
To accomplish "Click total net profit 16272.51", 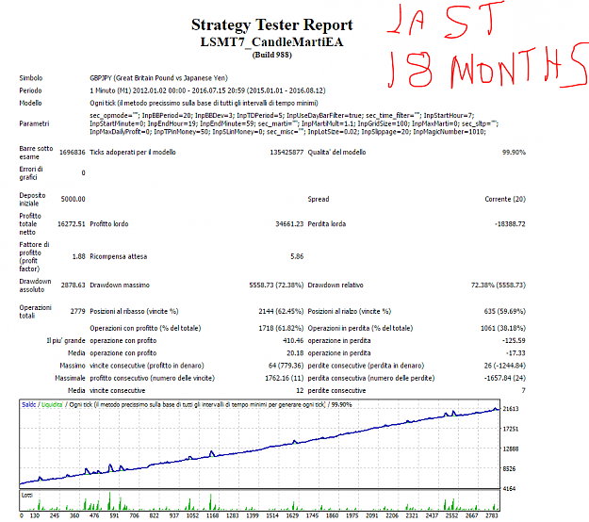I will click(x=72, y=224).
